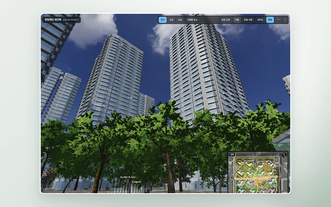The width and height of the screenshot is (331, 207).
Task: Click the 이동할 장소 destination search field
Action: (202, 20)
